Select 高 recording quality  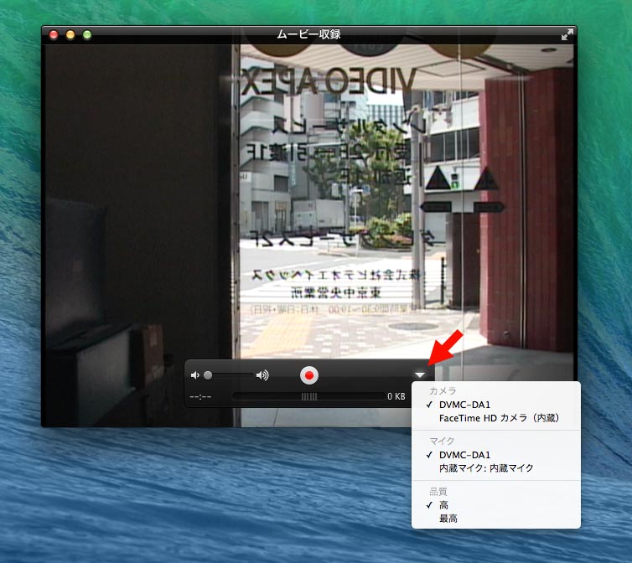[x=443, y=505]
